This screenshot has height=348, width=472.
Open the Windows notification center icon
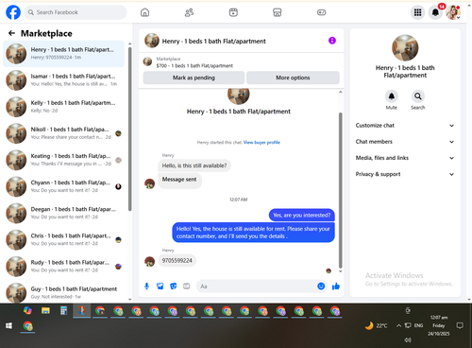(460, 325)
